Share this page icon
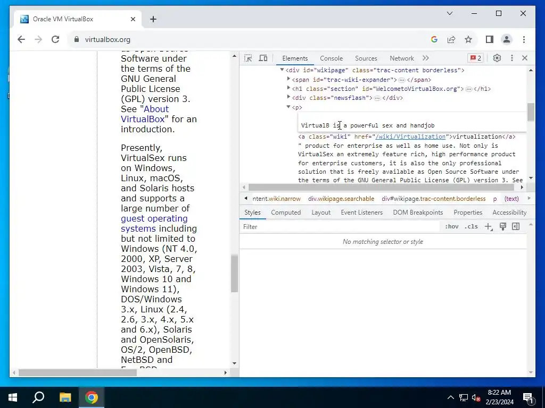Viewport: 545px width, 408px height. [451, 39]
